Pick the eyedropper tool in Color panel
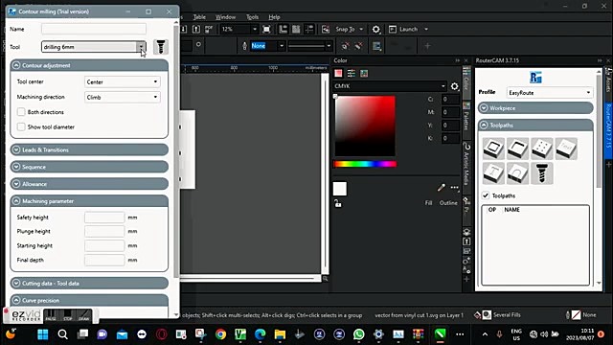 tap(441, 188)
